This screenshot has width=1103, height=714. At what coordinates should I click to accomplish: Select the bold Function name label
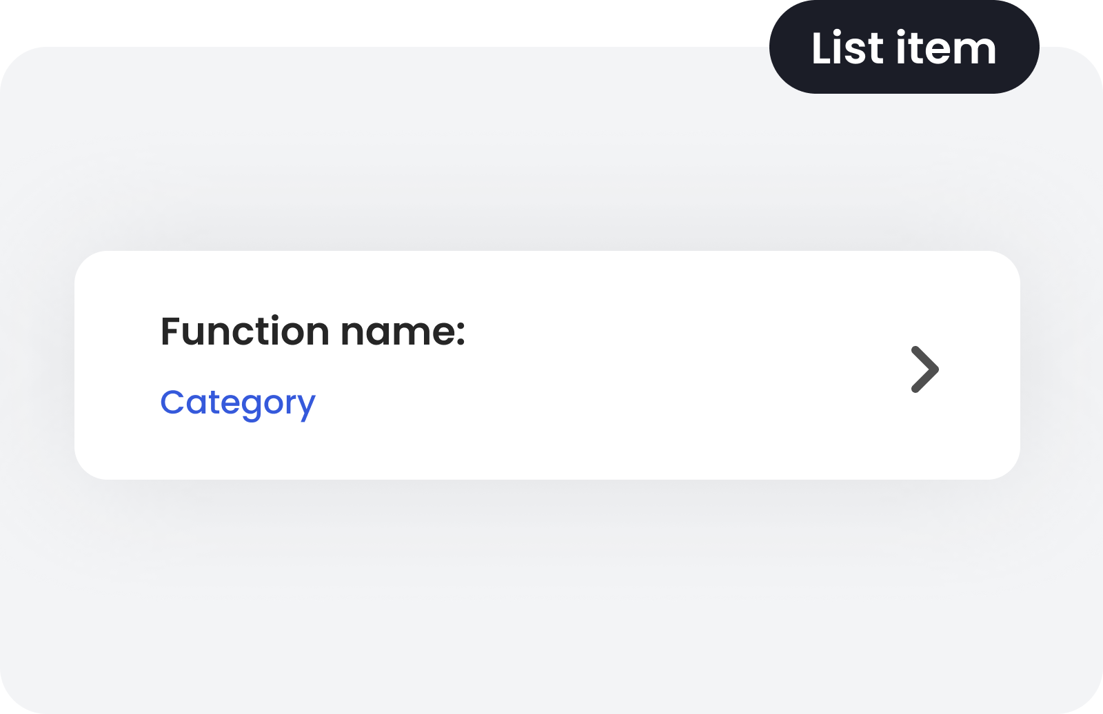[x=313, y=331]
